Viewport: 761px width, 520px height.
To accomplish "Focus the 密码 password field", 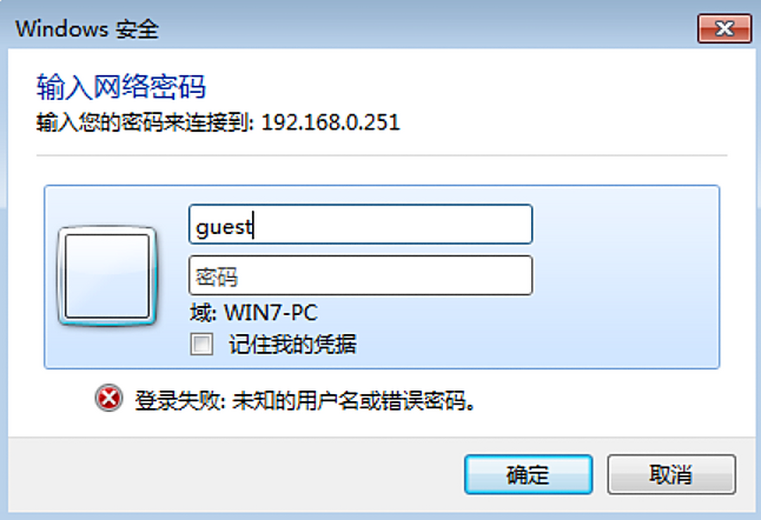I will coord(360,276).
